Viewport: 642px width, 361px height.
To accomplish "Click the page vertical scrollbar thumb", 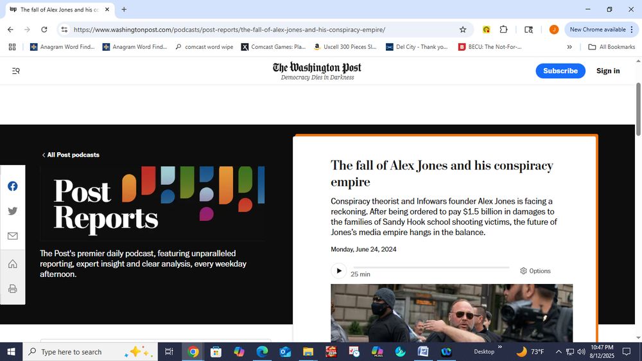I will point(638,109).
